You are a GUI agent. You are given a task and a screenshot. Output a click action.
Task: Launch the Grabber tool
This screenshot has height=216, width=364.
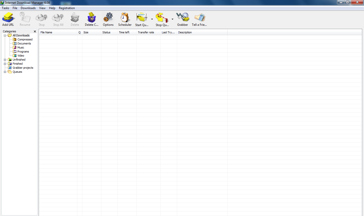click(182, 18)
